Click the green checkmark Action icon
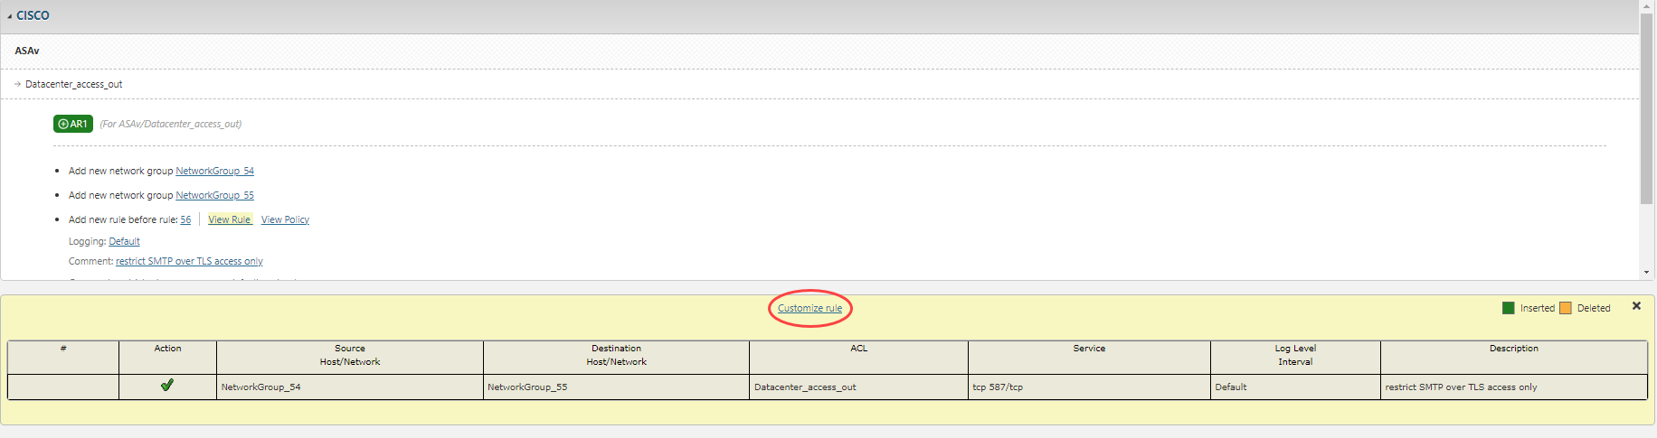This screenshot has width=1657, height=438. pyautogui.click(x=167, y=386)
